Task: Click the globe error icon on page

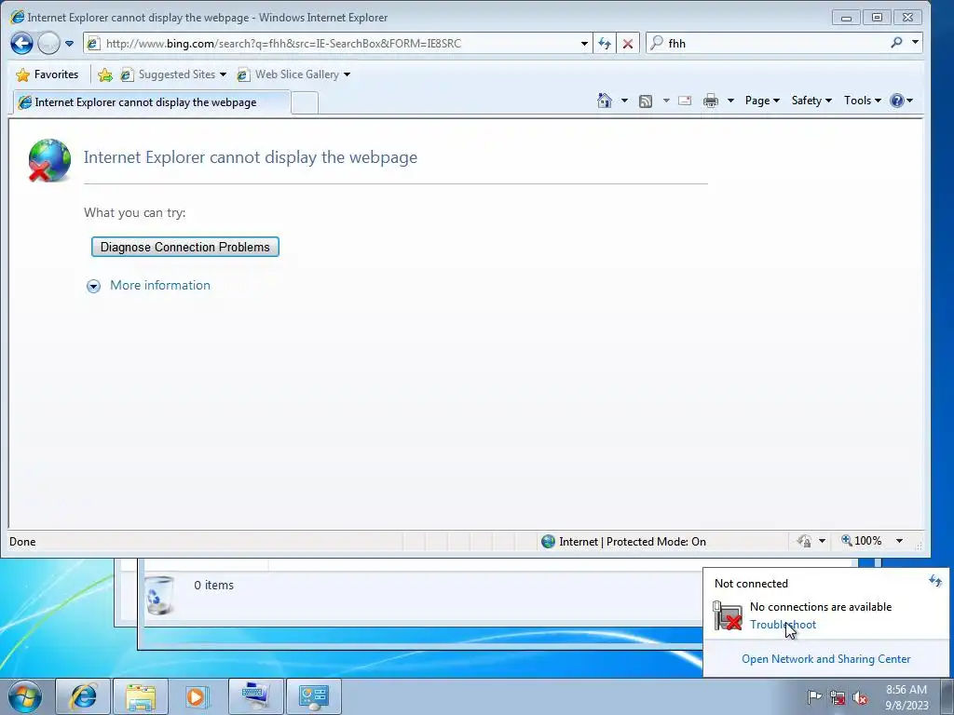Action: [49, 160]
